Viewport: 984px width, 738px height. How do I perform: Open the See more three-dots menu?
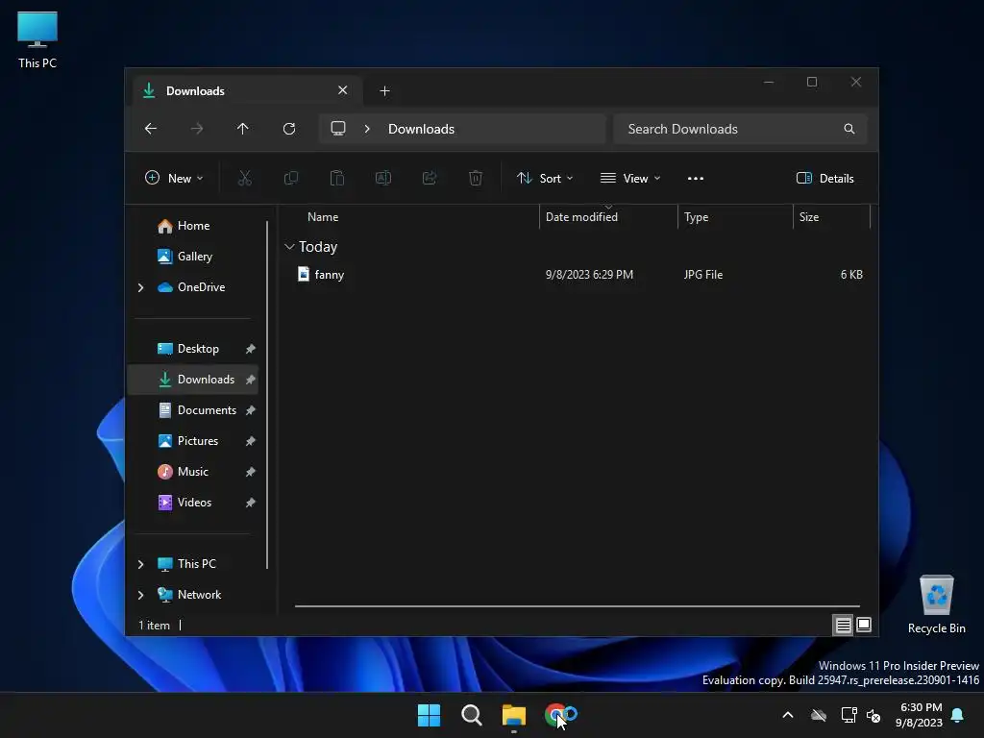(696, 178)
